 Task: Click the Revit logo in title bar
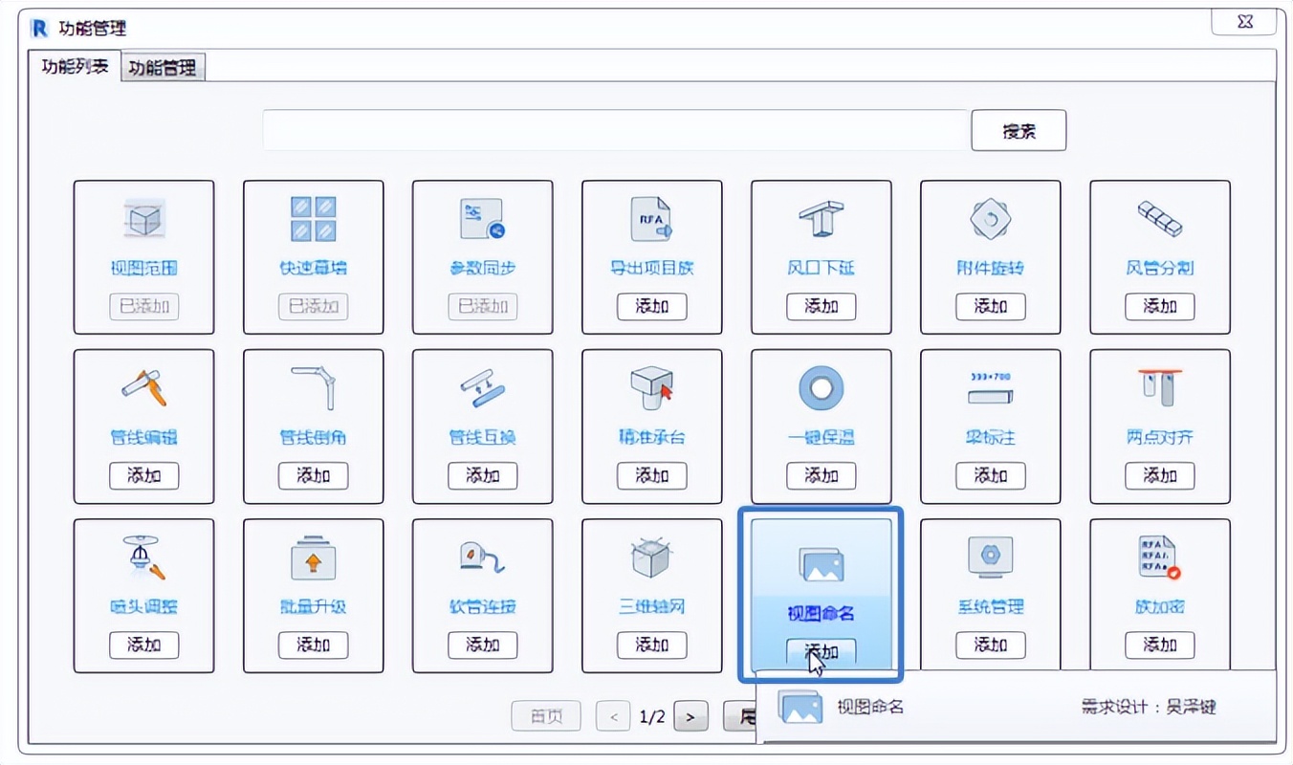pos(39,29)
